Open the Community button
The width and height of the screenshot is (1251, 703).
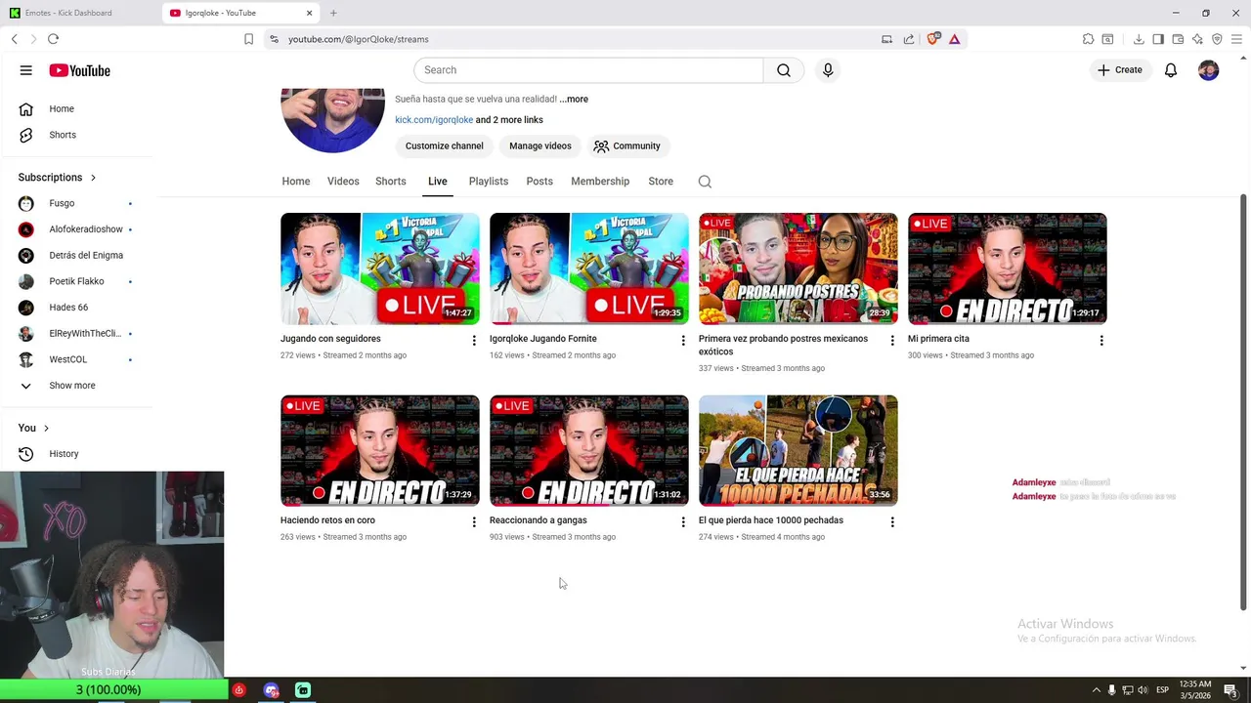tap(627, 146)
